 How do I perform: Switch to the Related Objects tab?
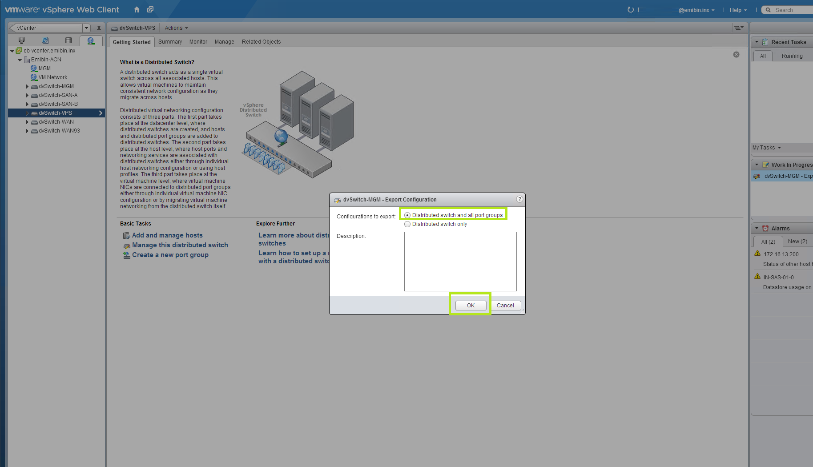[261, 42]
